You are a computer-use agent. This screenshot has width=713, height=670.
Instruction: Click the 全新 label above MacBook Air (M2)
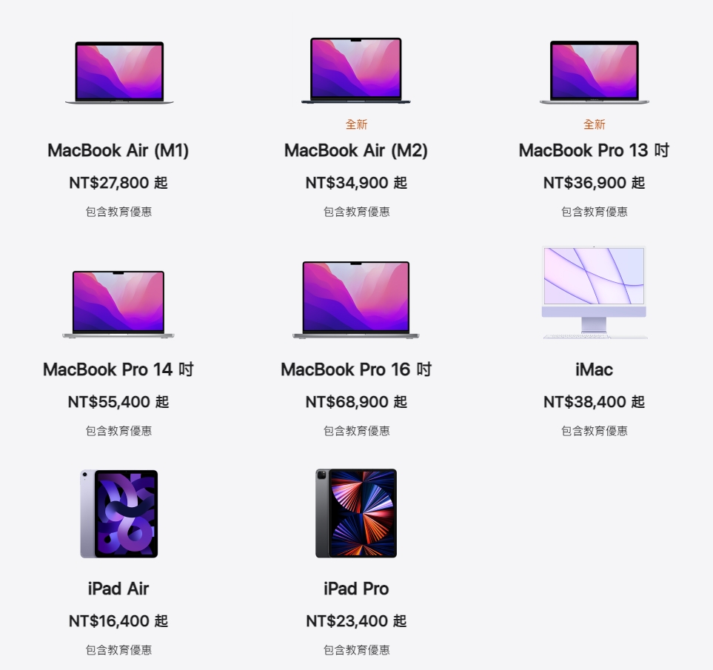pos(356,124)
